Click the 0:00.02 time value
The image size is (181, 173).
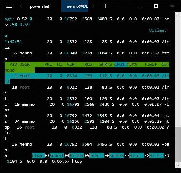point(150,144)
